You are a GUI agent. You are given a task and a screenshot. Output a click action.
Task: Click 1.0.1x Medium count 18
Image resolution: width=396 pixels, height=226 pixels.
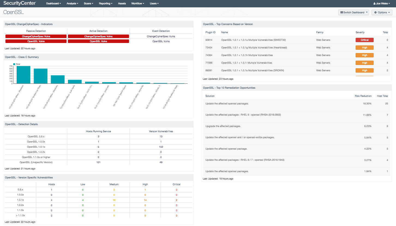tap(114, 200)
